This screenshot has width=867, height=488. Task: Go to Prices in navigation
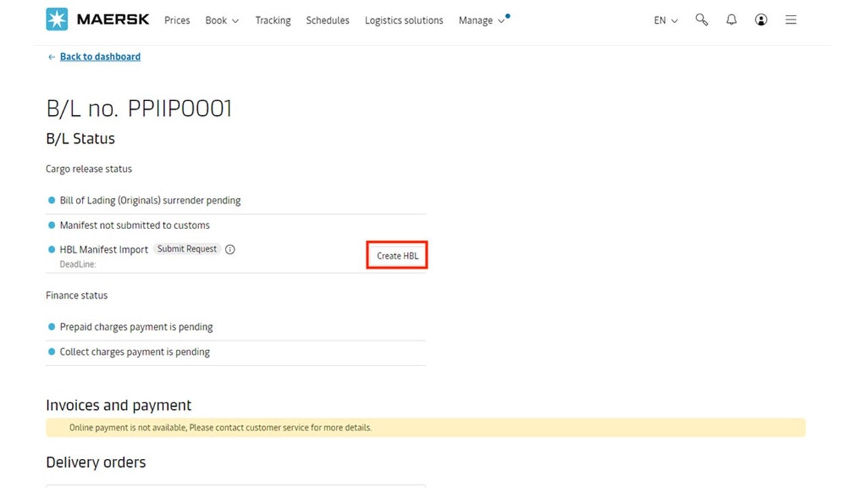click(177, 20)
